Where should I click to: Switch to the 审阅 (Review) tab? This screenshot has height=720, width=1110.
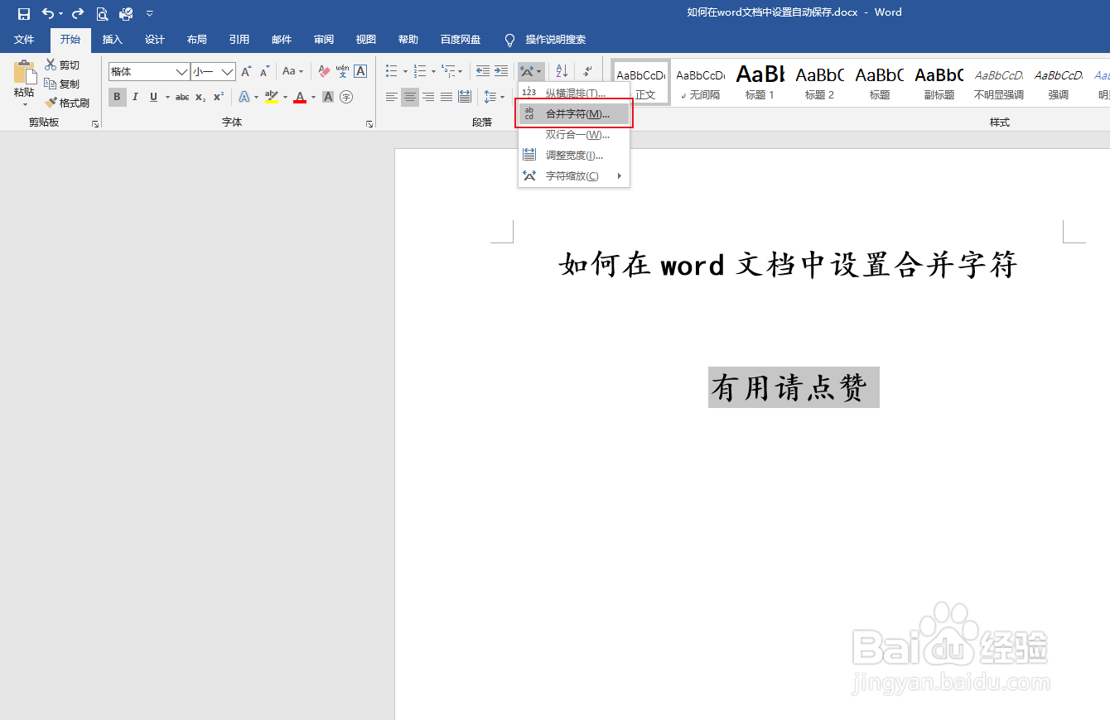tap(324, 40)
